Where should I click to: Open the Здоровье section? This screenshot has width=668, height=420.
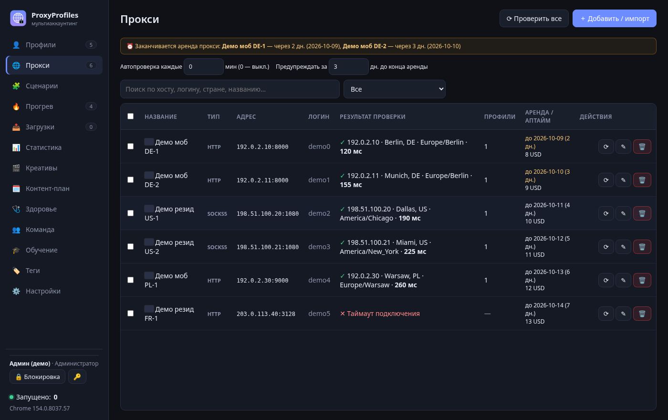54,209
